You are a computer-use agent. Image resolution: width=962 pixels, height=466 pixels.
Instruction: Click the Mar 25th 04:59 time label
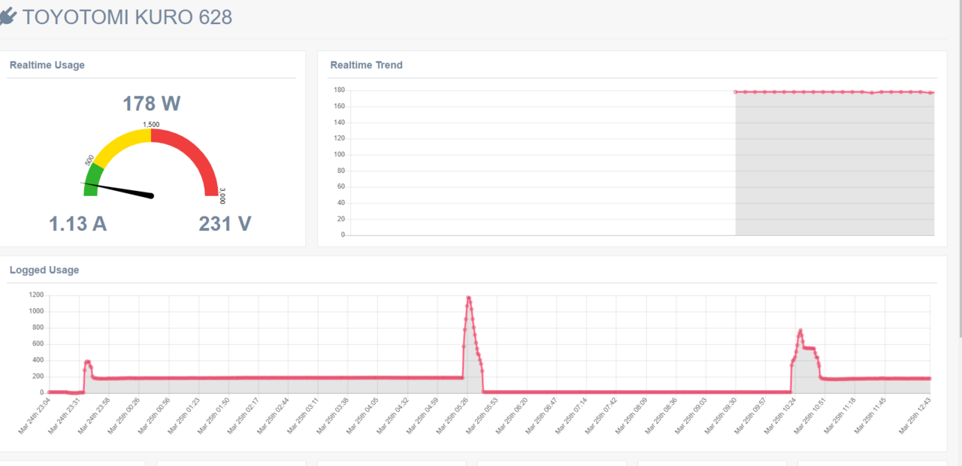click(422, 415)
